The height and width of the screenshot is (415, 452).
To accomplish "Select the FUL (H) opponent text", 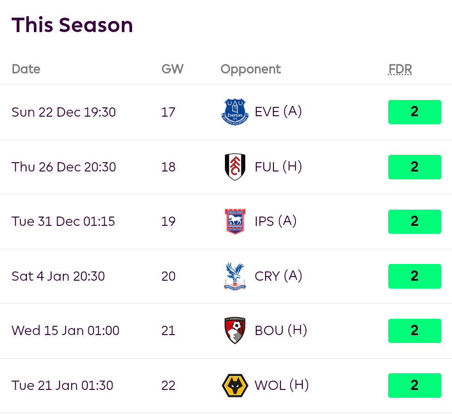I will tap(278, 167).
